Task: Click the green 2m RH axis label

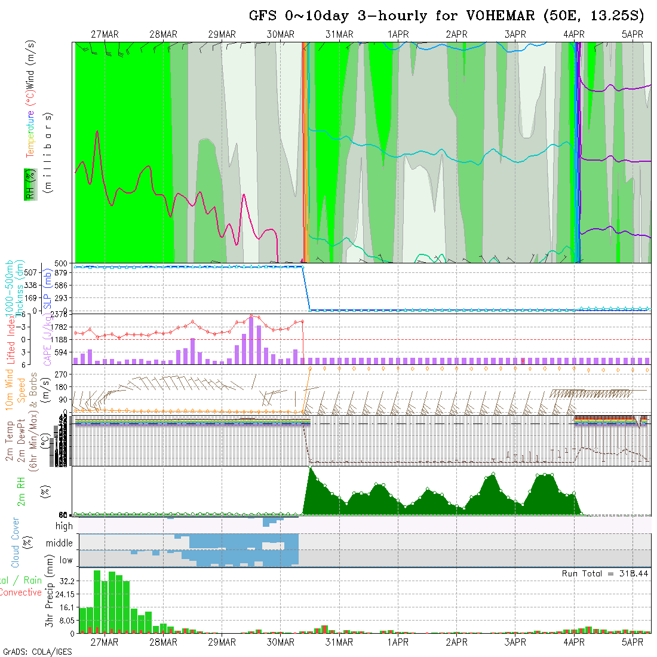Action: point(22,490)
